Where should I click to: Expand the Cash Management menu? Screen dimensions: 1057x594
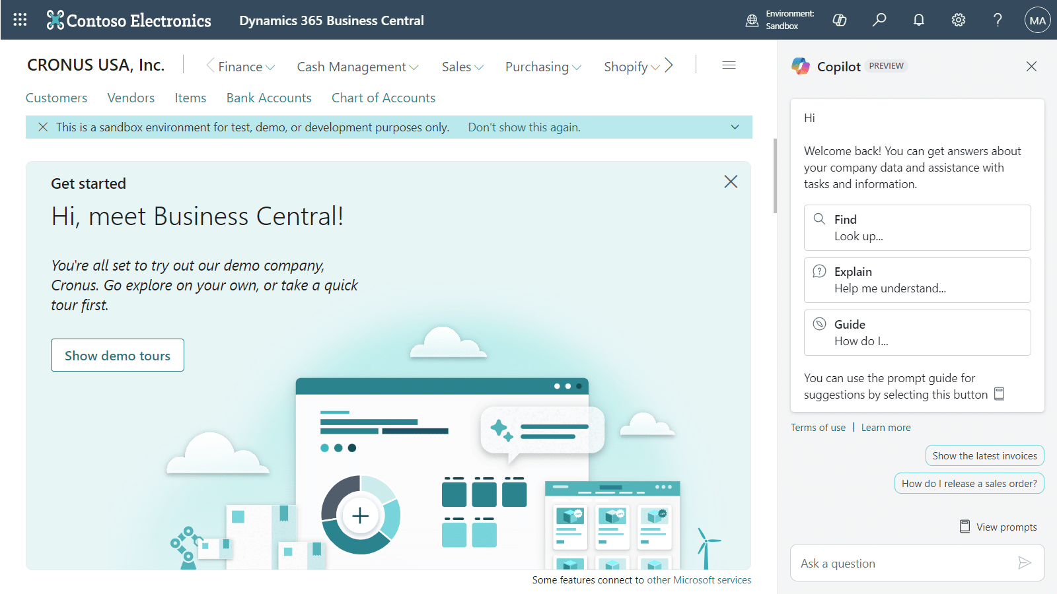[x=357, y=67]
